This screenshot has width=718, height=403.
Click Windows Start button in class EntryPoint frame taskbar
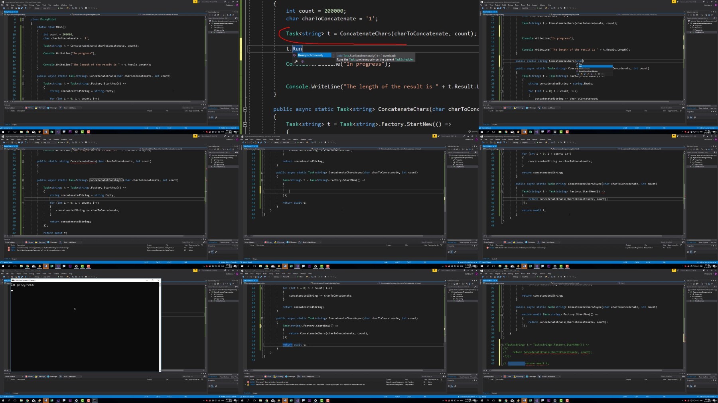tap(3, 132)
